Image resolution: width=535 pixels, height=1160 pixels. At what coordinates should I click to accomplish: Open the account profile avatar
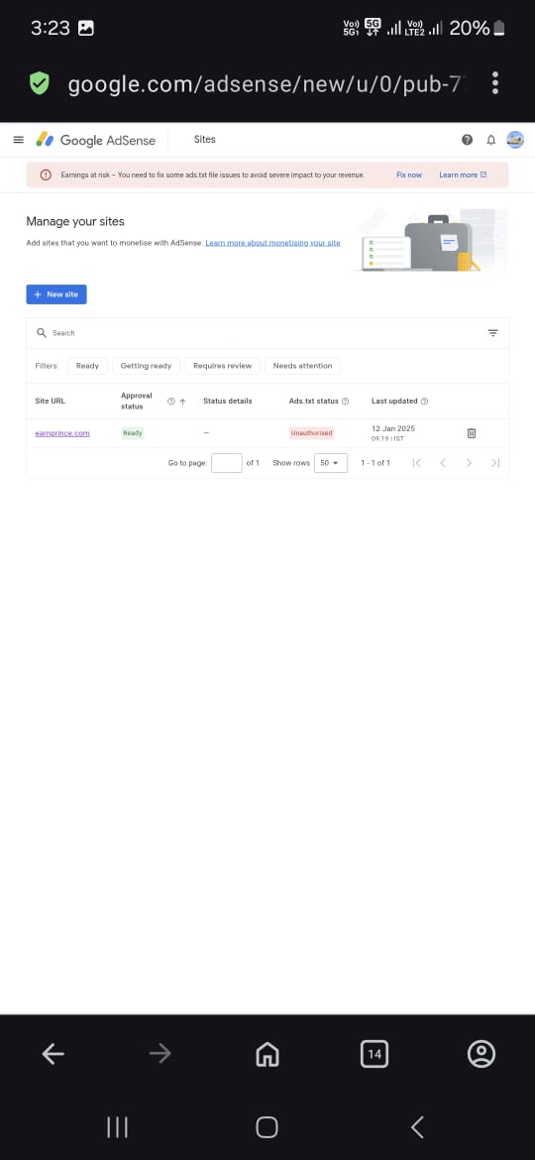coord(515,140)
